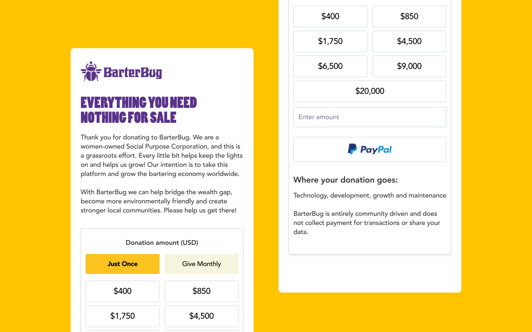Click the PayPal logo icon

point(352,149)
